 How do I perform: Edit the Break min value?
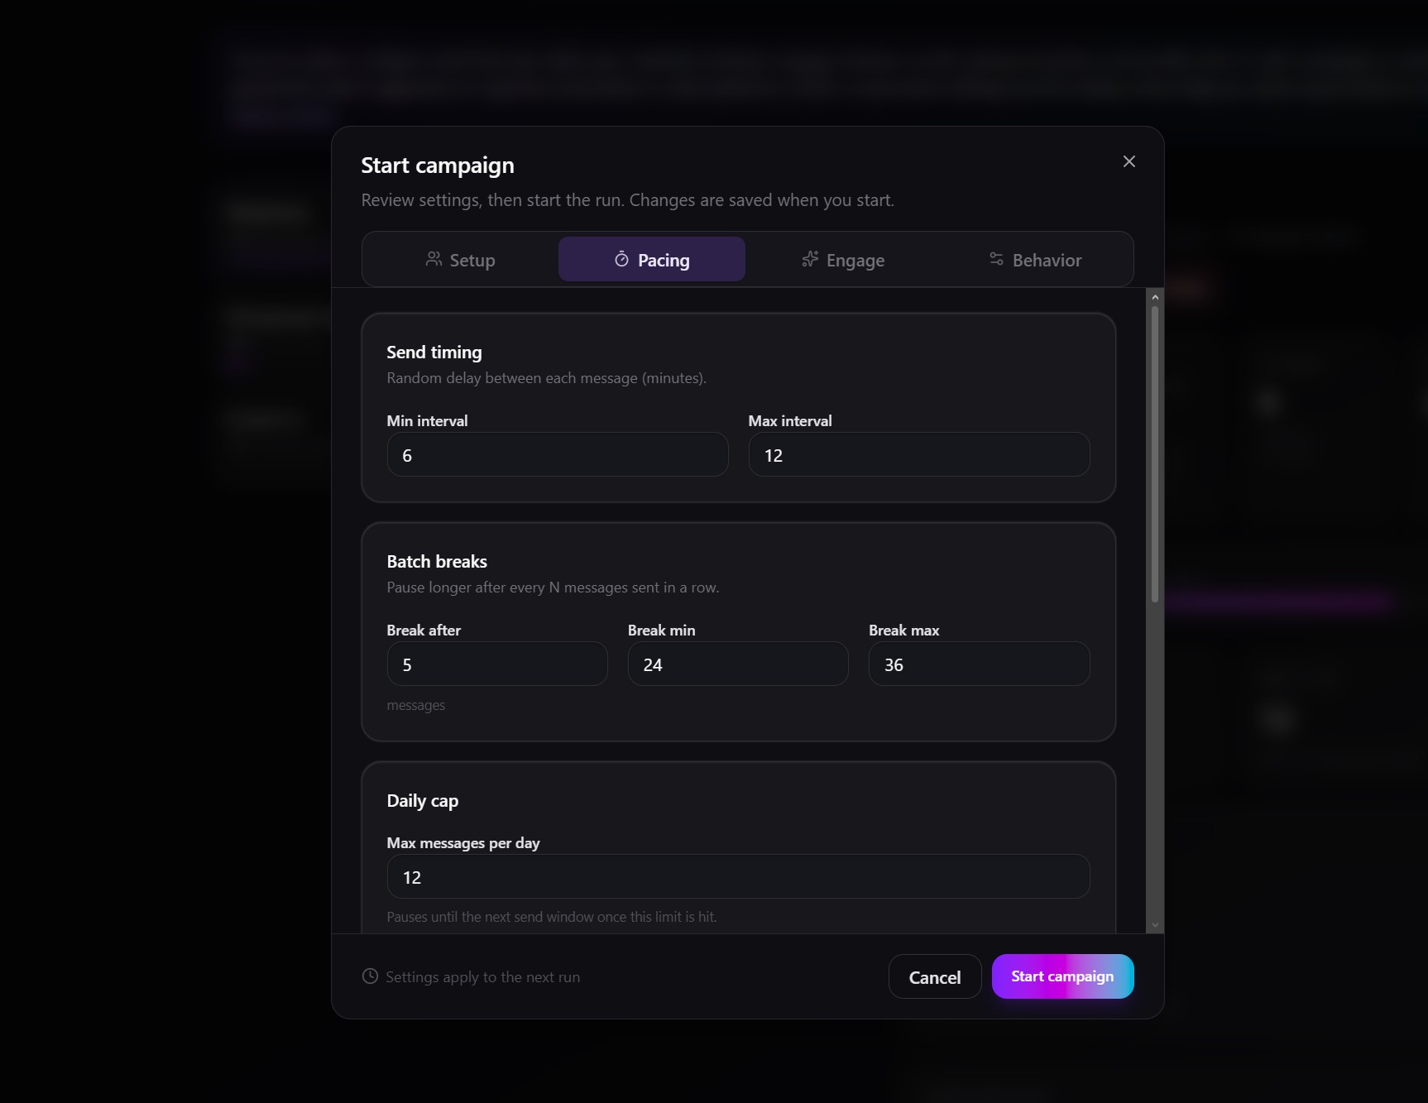[738, 664]
